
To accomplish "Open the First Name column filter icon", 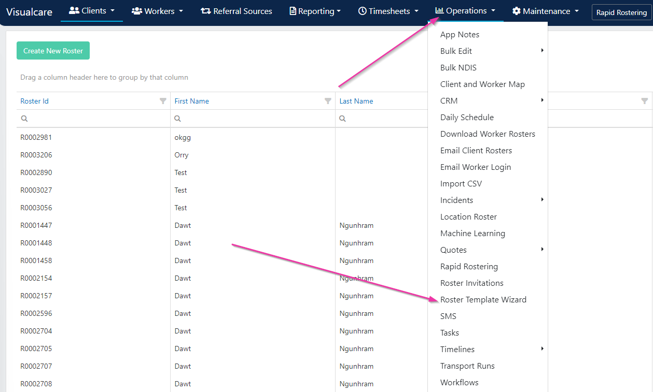I will click(x=328, y=101).
